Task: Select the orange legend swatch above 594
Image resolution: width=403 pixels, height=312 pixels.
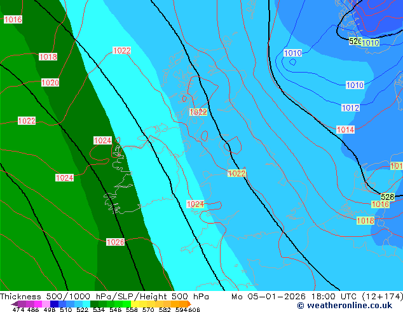Action: click(183, 304)
